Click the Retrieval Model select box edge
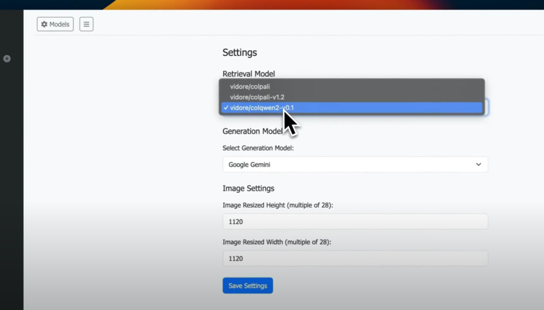 tap(487, 108)
